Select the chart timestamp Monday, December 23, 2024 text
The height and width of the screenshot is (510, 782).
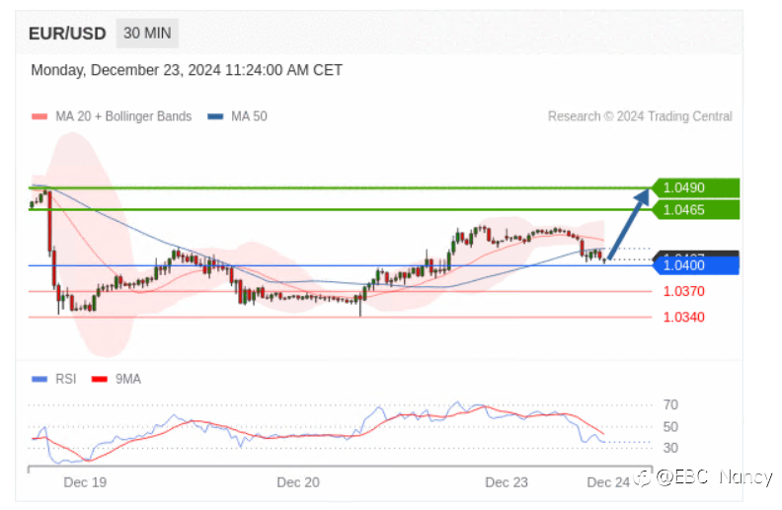point(187,70)
